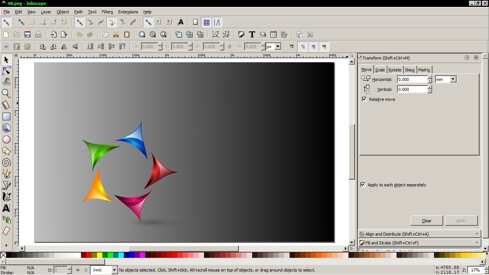The width and height of the screenshot is (489, 275).
Task: Select the Star polygon tool
Action: point(6,151)
